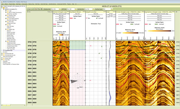
Task: Click the Working Intervals folder icon
Action: point(4,53)
